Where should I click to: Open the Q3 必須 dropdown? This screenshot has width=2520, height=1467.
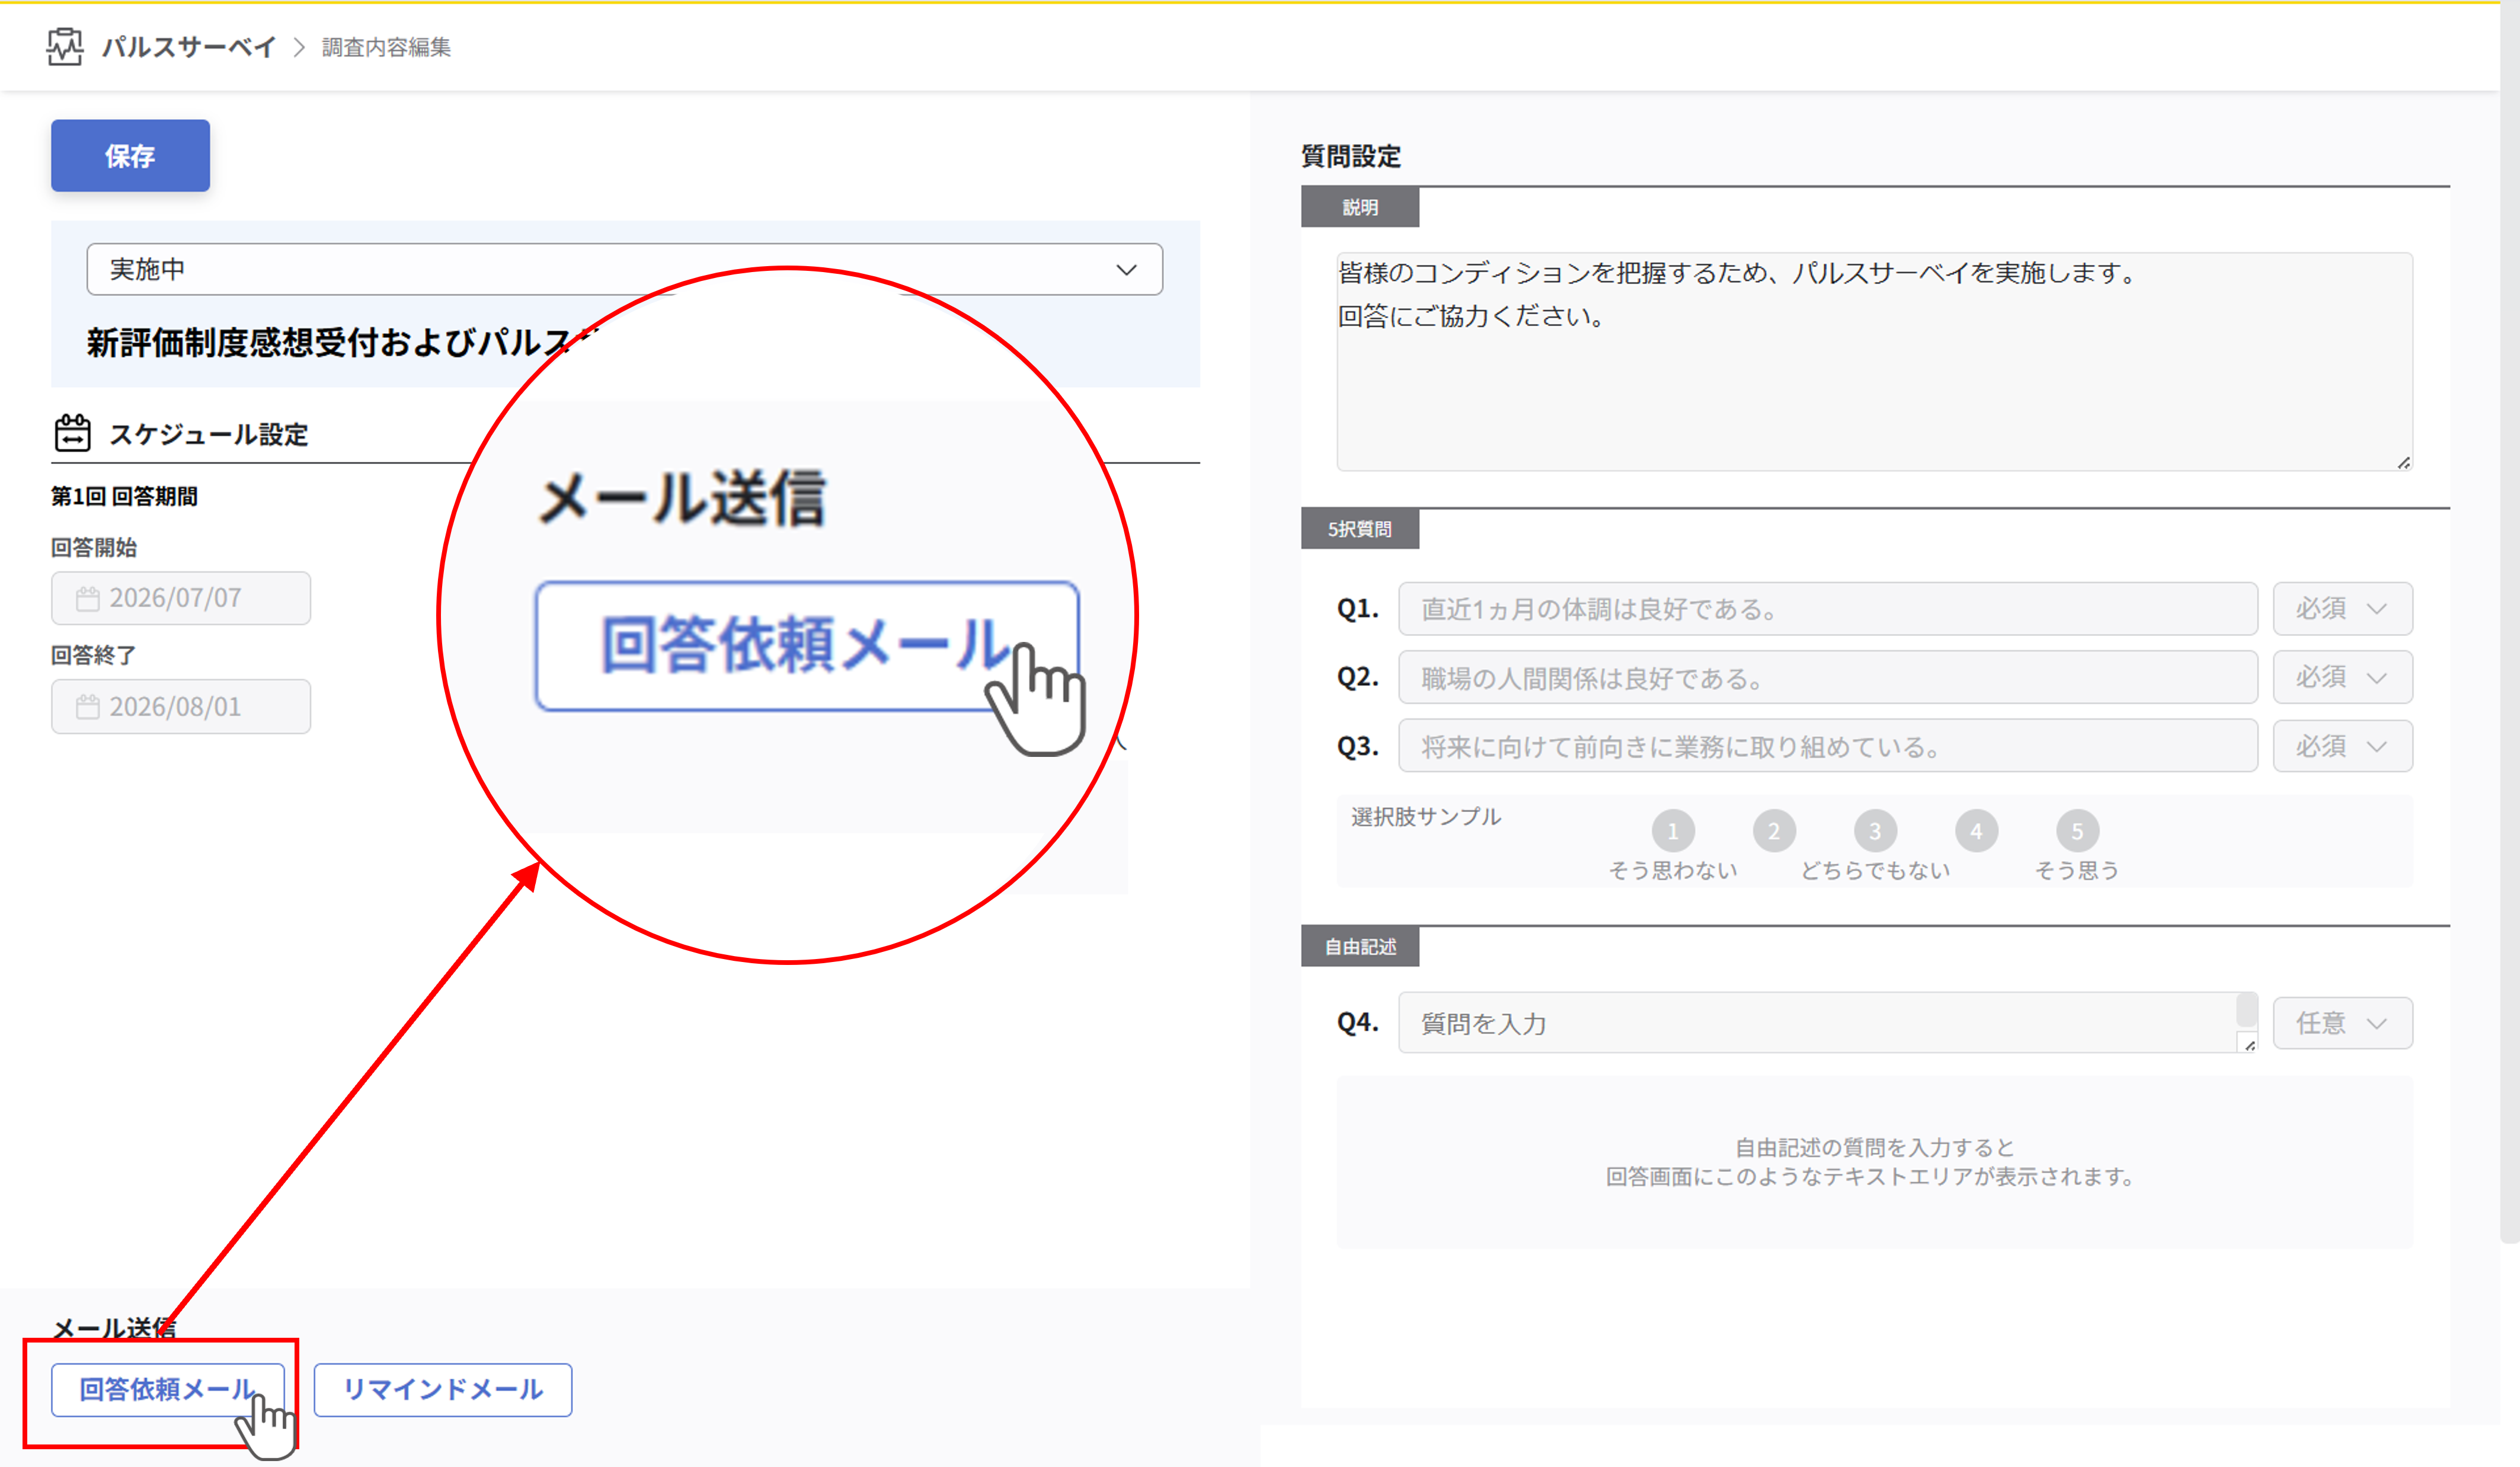2342,746
